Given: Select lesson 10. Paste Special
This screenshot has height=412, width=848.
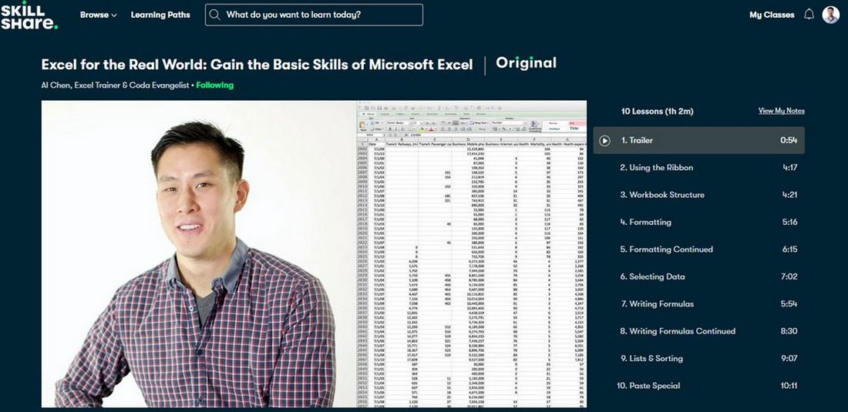Looking at the screenshot, I should [x=698, y=386].
